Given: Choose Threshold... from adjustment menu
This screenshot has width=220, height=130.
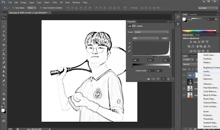Looking at the screenshot, I should pyautogui.click(x=209, y=119).
